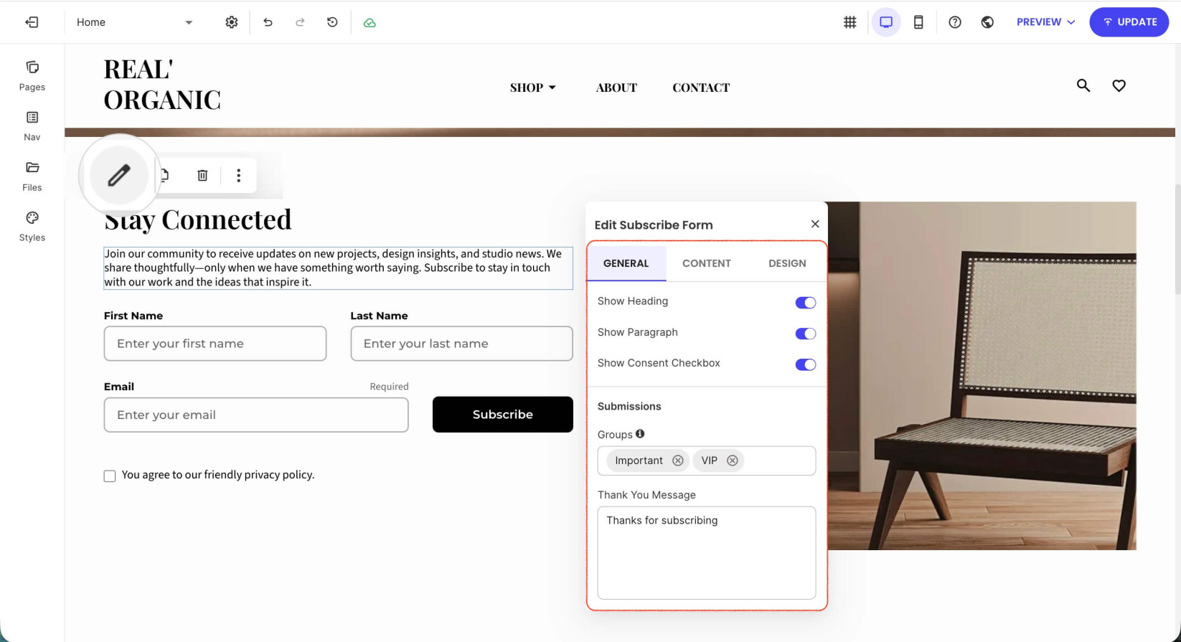Switch to the CONTENT tab
This screenshot has height=642, width=1181.
point(707,263)
